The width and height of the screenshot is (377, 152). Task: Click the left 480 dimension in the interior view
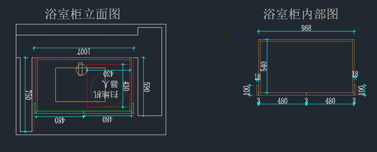[282, 101]
